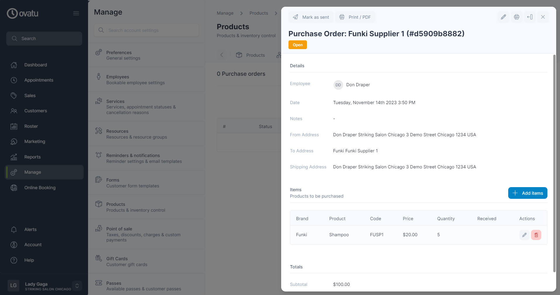Open the edit pencil icon in the dialog header
This screenshot has width=560, height=295.
[x=503, y=17]
